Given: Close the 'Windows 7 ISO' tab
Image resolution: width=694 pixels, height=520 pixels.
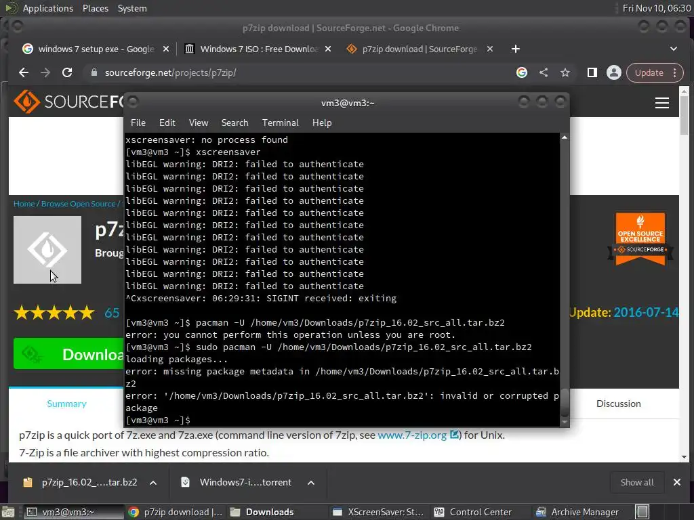Looking at the screenshot, I should click(328, 49).
